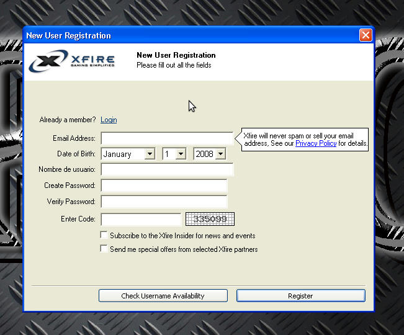404x335 pixels.
Task: Focus the Nombre de usuario input field
Action: [167, 169]
